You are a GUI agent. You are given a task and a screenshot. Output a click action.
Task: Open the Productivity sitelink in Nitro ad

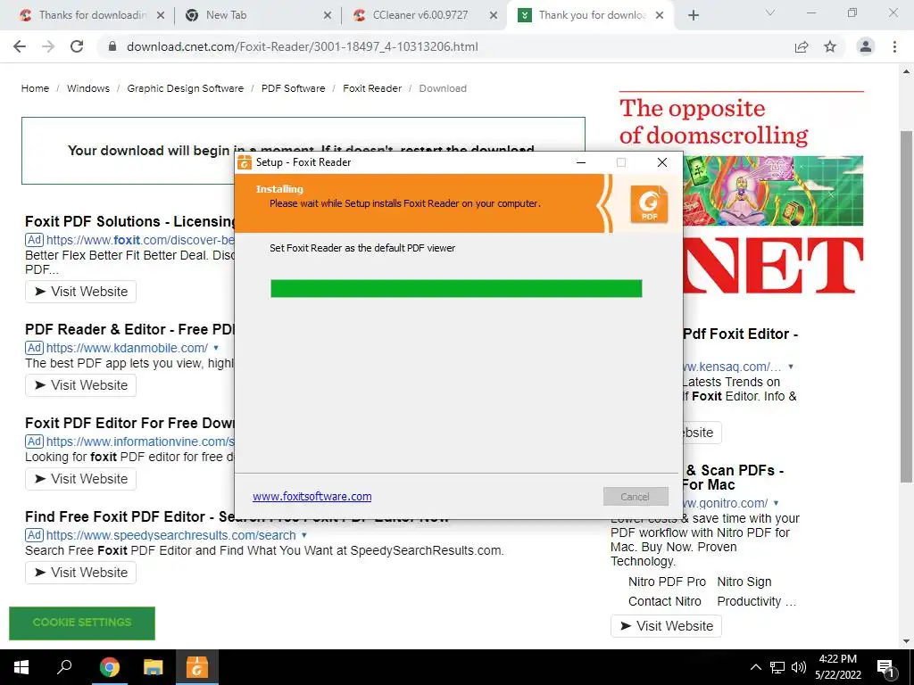(x=756, y=602)
